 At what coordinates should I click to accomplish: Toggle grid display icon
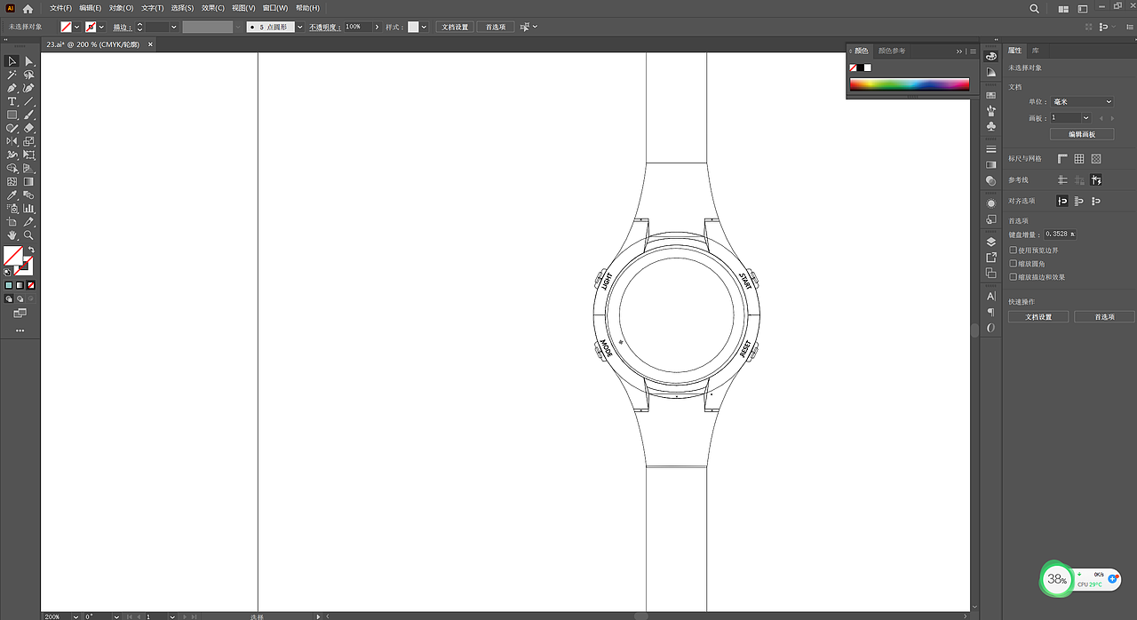1079,159
